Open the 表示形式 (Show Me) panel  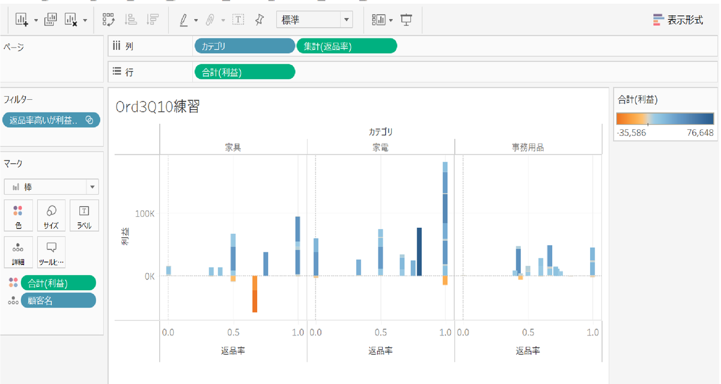678,20
